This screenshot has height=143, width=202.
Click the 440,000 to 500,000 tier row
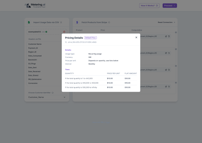101,83
